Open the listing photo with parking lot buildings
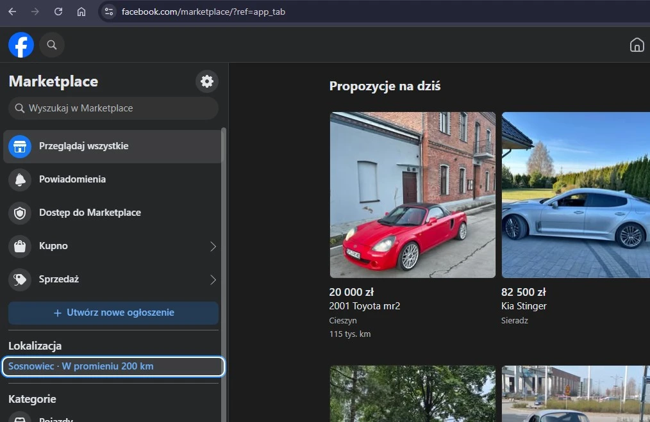This screenshot has width=650, height=422. (x=576, y=394)
